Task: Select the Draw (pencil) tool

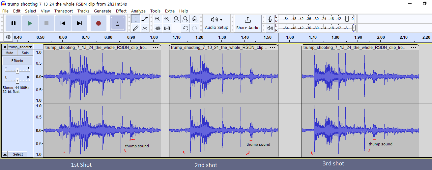Action: 136,28
